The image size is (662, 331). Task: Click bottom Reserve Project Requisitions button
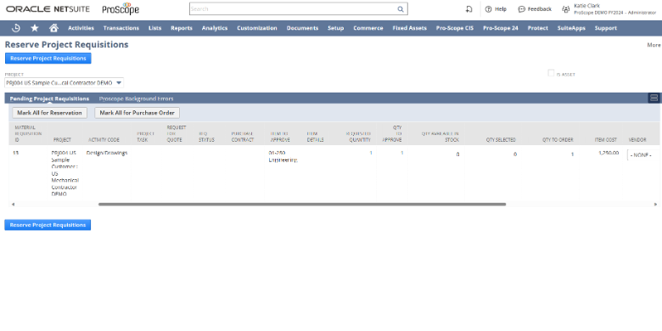[x=48, y=225]
